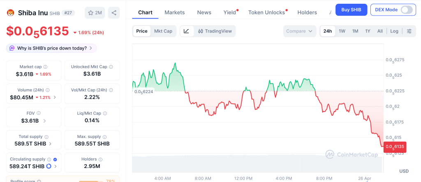Open the Token Unlocks tab
This screenshot has height=182, width=421.
click(266, 12)
